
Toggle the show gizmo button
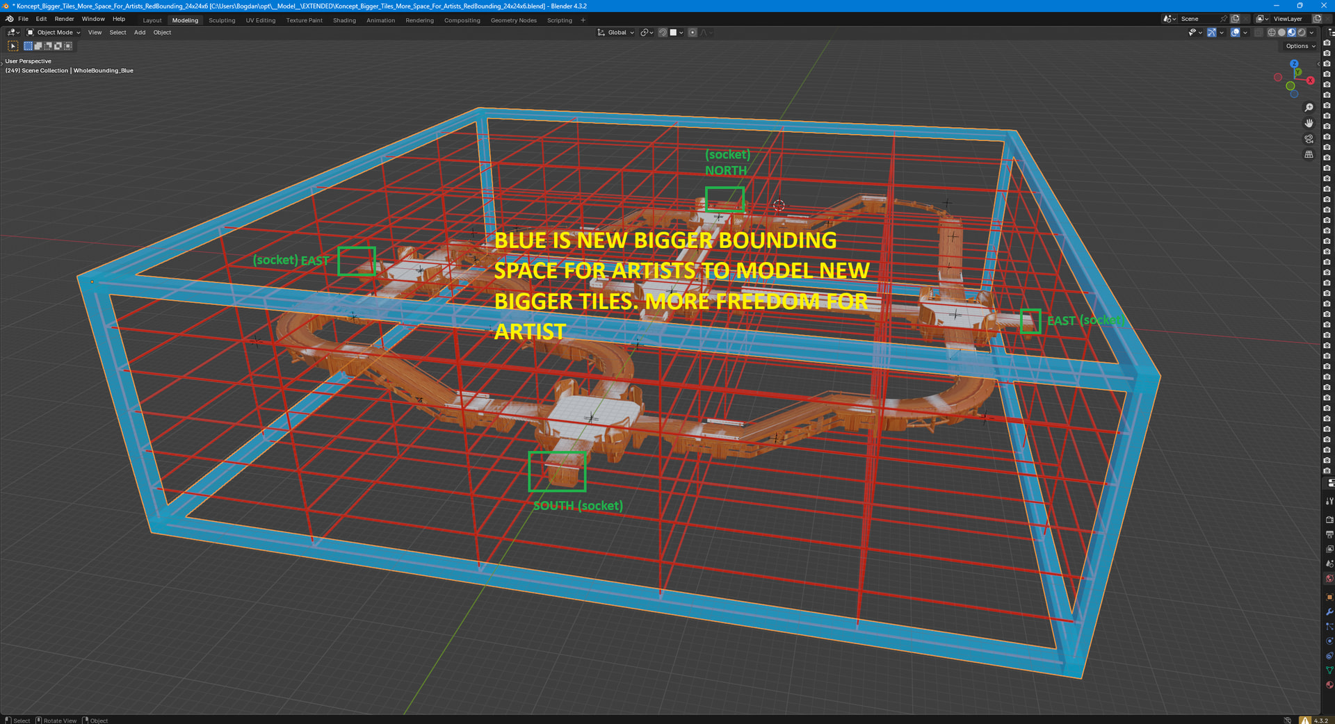pyautogui.click(x=1211, y=33)
